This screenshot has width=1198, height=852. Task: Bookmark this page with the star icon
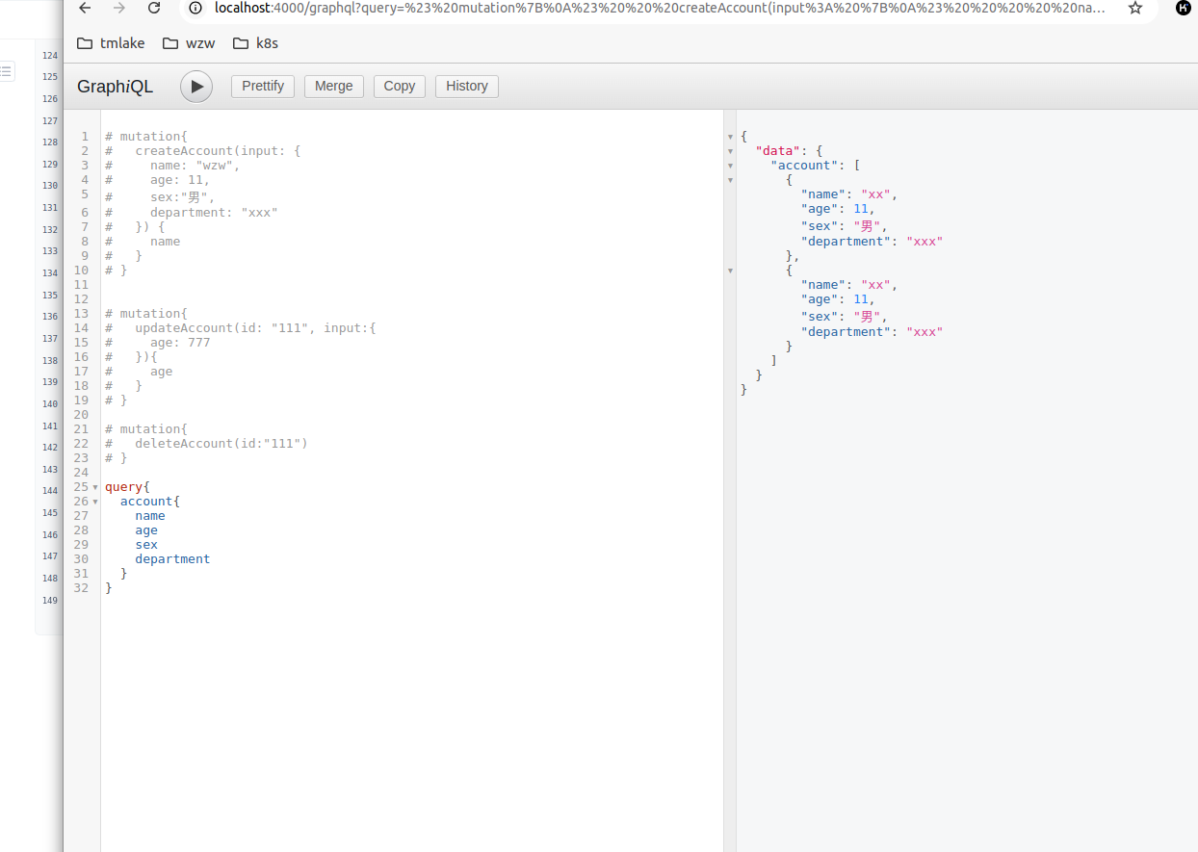[x=1135, y=9]
